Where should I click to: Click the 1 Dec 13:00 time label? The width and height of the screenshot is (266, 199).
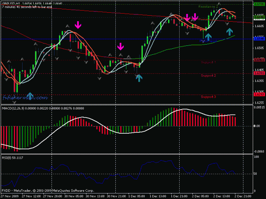(x=158, y=196)
